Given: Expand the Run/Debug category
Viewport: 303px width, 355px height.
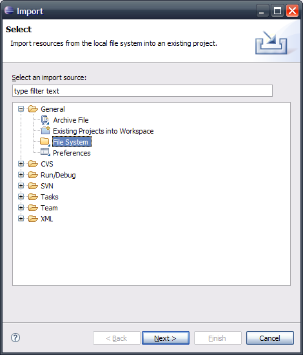Looking at the screenshot, I should pyautogui.click(x=21, y=174).
